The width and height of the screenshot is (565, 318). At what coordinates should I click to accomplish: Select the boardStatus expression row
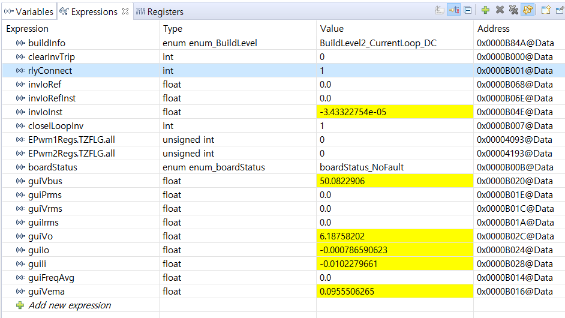[53, 167]
